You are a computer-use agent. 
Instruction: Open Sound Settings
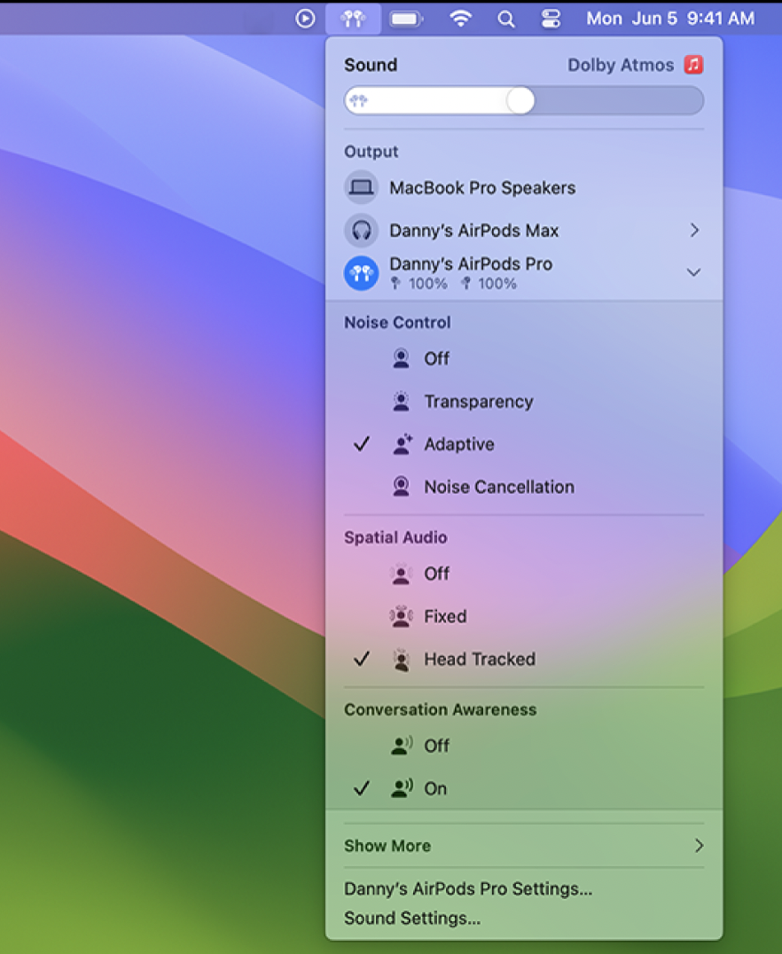(412, 919)
